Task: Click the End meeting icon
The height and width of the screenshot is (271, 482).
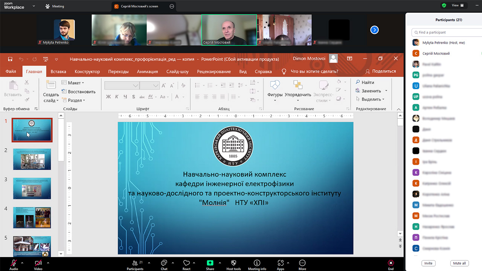Action: (x=391, y=263)
